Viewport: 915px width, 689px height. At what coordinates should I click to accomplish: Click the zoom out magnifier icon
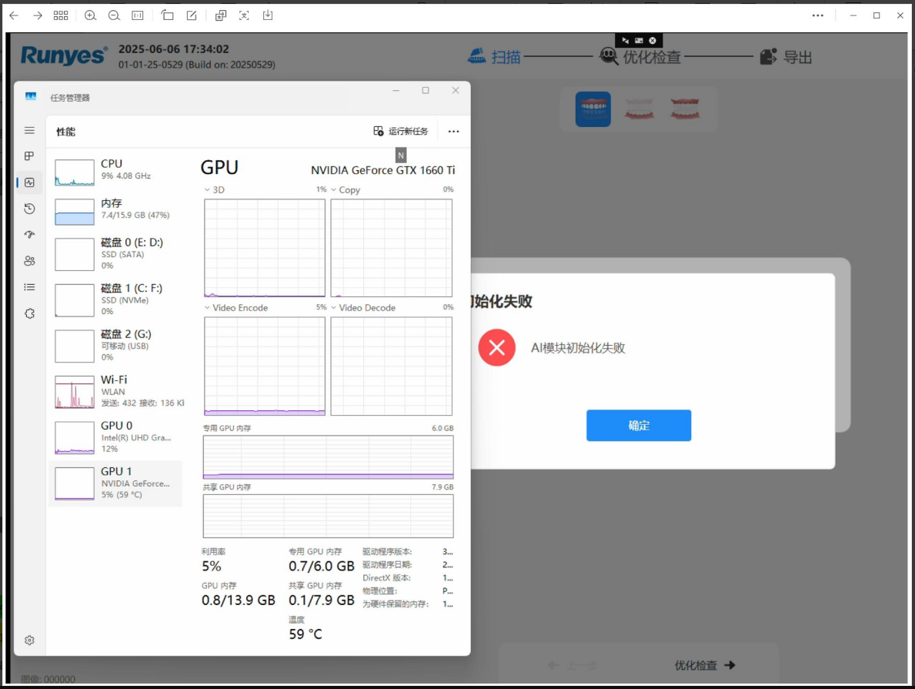(114, 15)
